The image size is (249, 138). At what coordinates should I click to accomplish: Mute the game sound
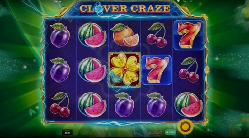(x=178, y=1)
